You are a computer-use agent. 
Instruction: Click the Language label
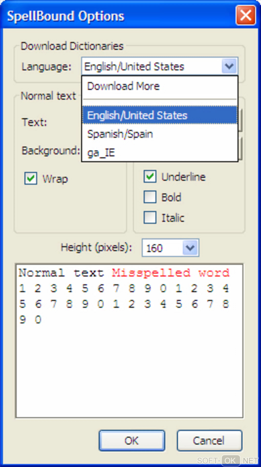46,67
